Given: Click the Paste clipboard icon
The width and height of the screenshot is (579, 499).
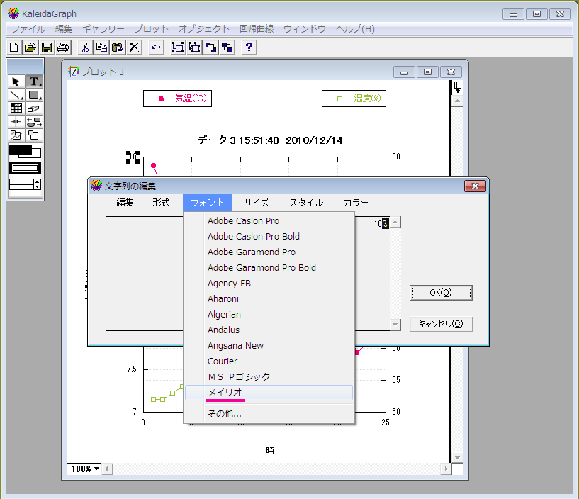Looking at the screenshot, I should point(118,47).
